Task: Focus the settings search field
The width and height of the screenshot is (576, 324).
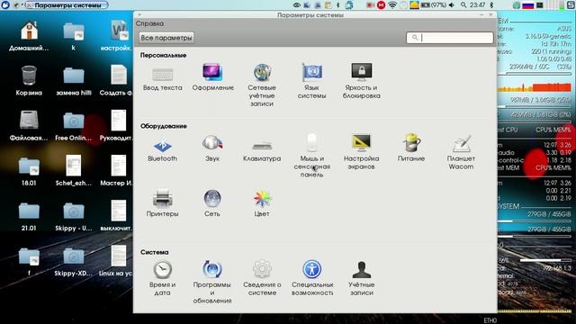Action: click(450, 38)
